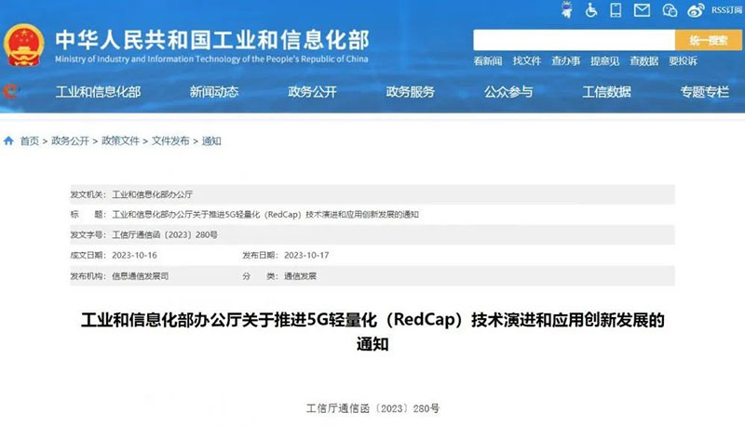
Task: Open the wheelchair accessibility mode icon
Action: (590, 11)
